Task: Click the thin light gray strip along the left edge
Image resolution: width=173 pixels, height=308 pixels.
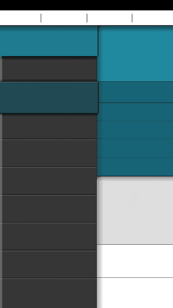Action: tap(1, 183)
